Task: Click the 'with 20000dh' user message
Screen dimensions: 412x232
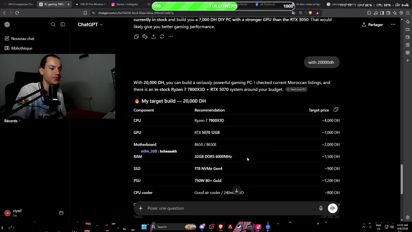Action: click(x=321, y=62)
